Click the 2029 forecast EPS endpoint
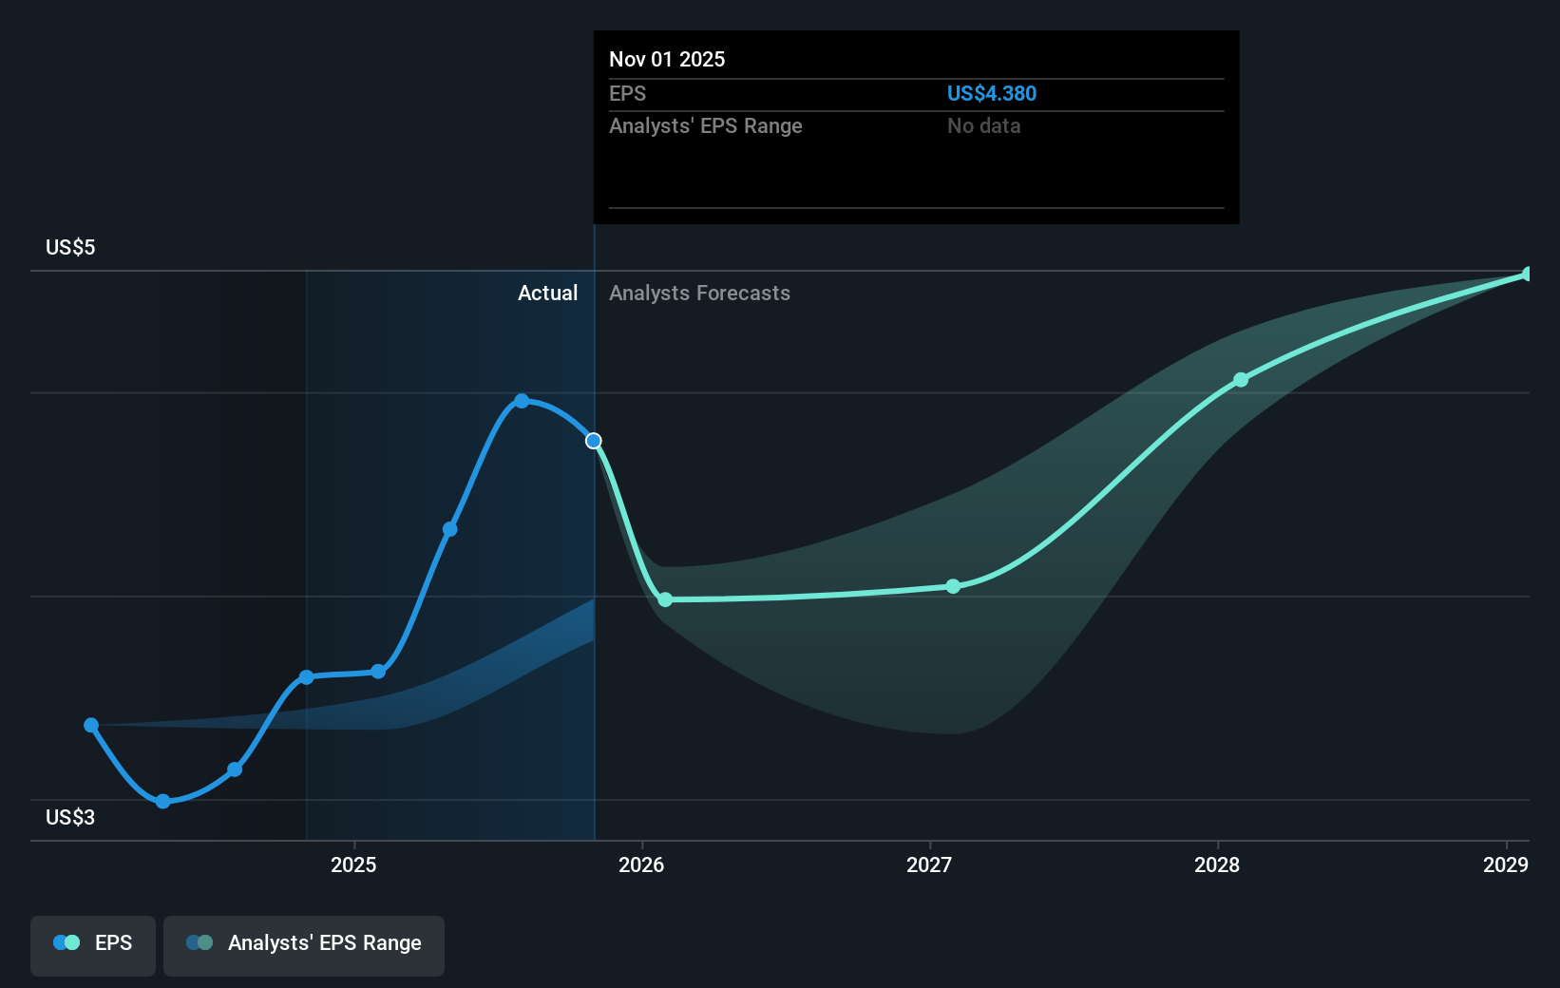The image size is (1560, 988). click(1528, 274)
